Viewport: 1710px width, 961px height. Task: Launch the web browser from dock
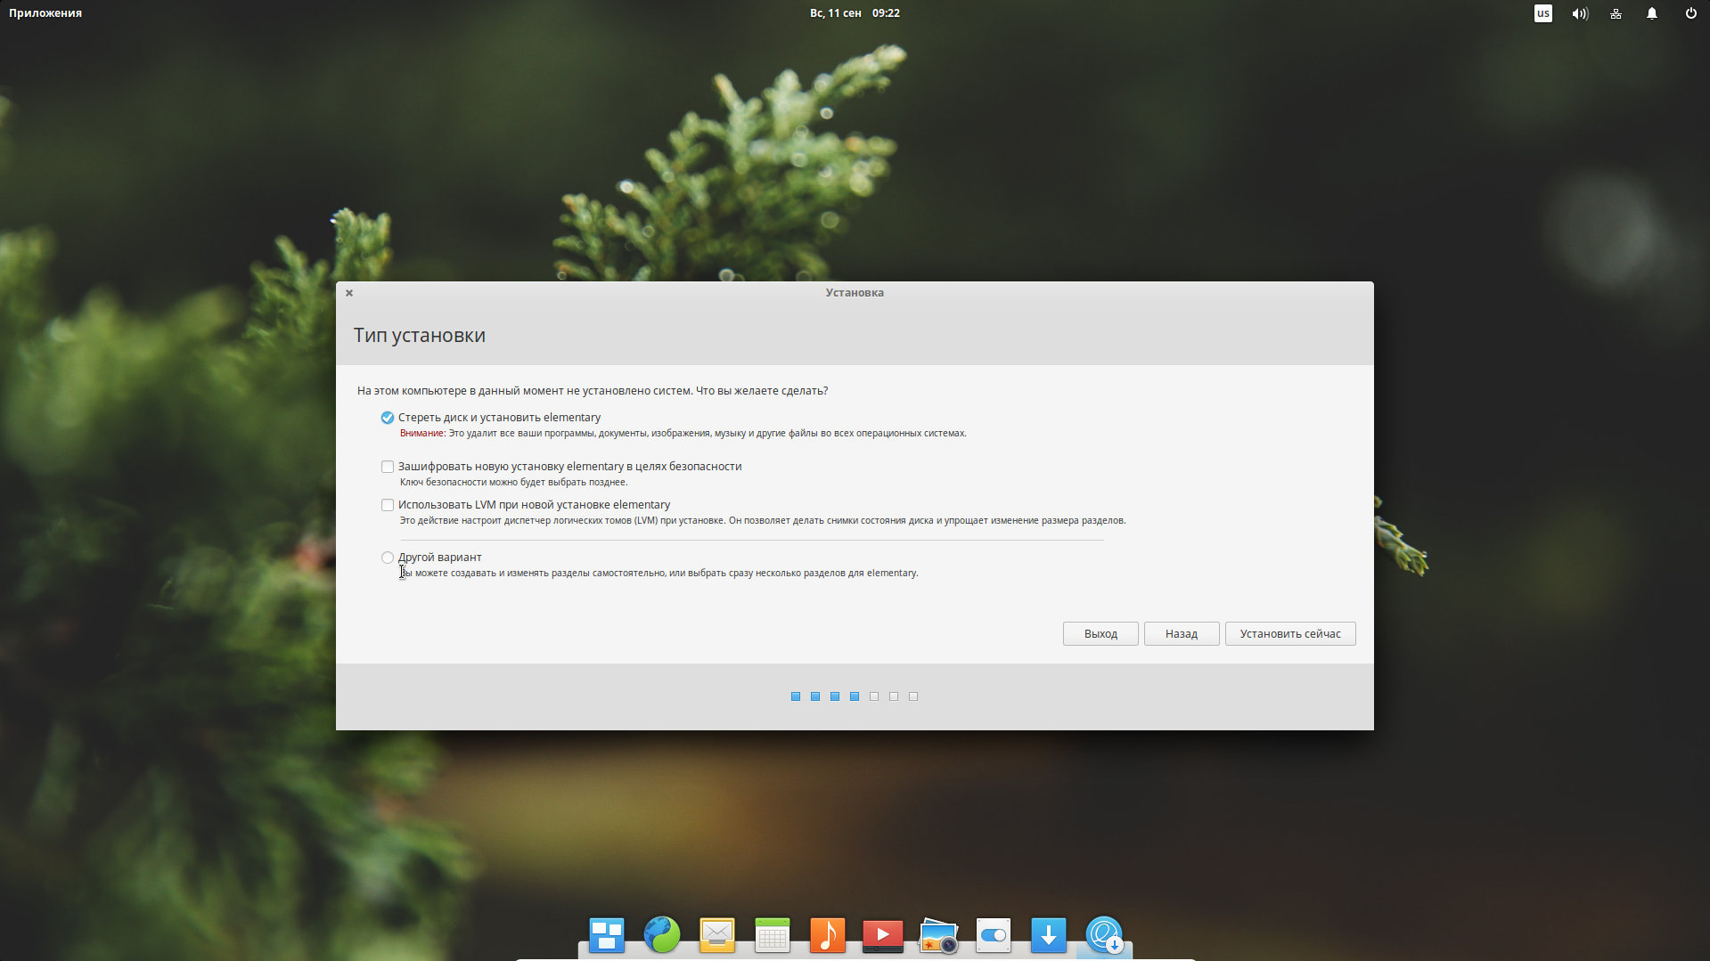(x=662, y=935)
